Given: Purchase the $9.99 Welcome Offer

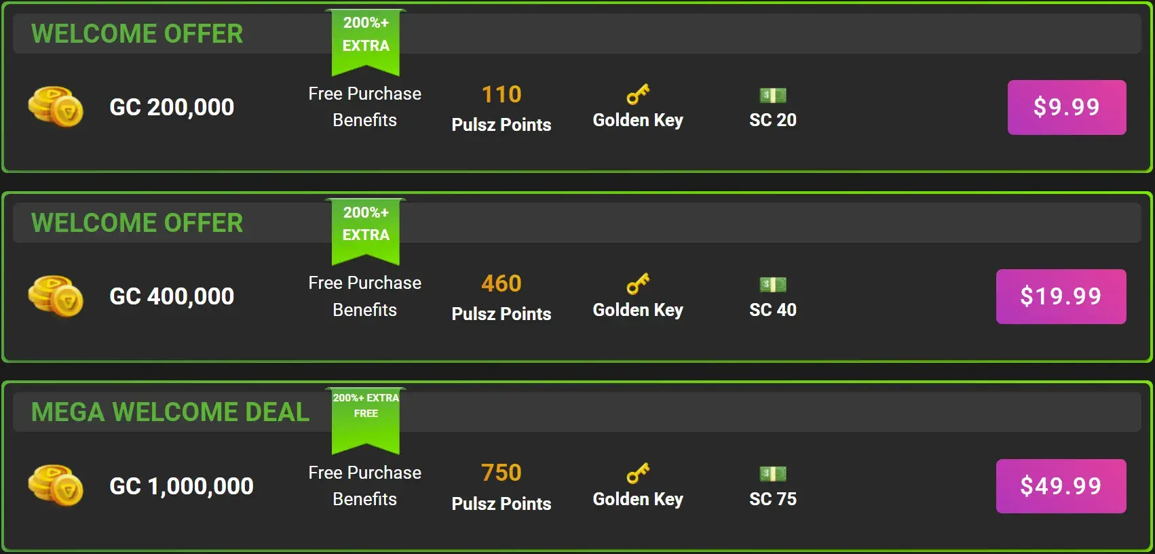Looking at the screenshot, I should coord(1066,106).
